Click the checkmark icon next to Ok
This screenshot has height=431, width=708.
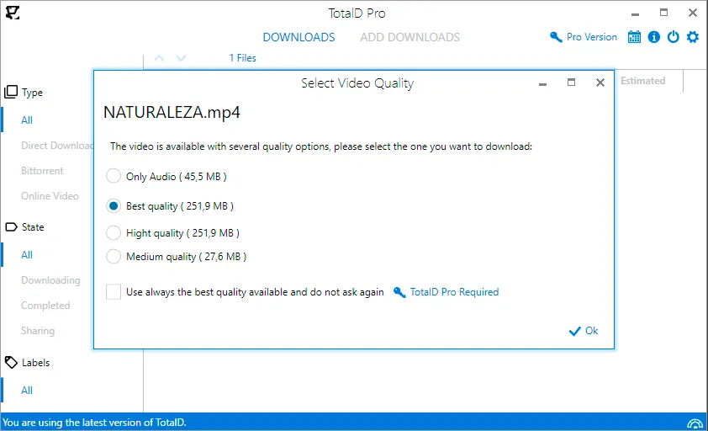click(575, 332)
